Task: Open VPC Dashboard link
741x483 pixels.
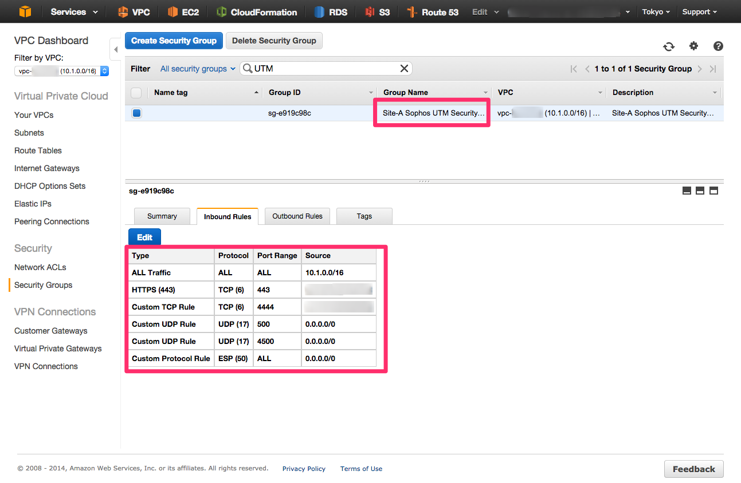Action: [x=51, y=41]
